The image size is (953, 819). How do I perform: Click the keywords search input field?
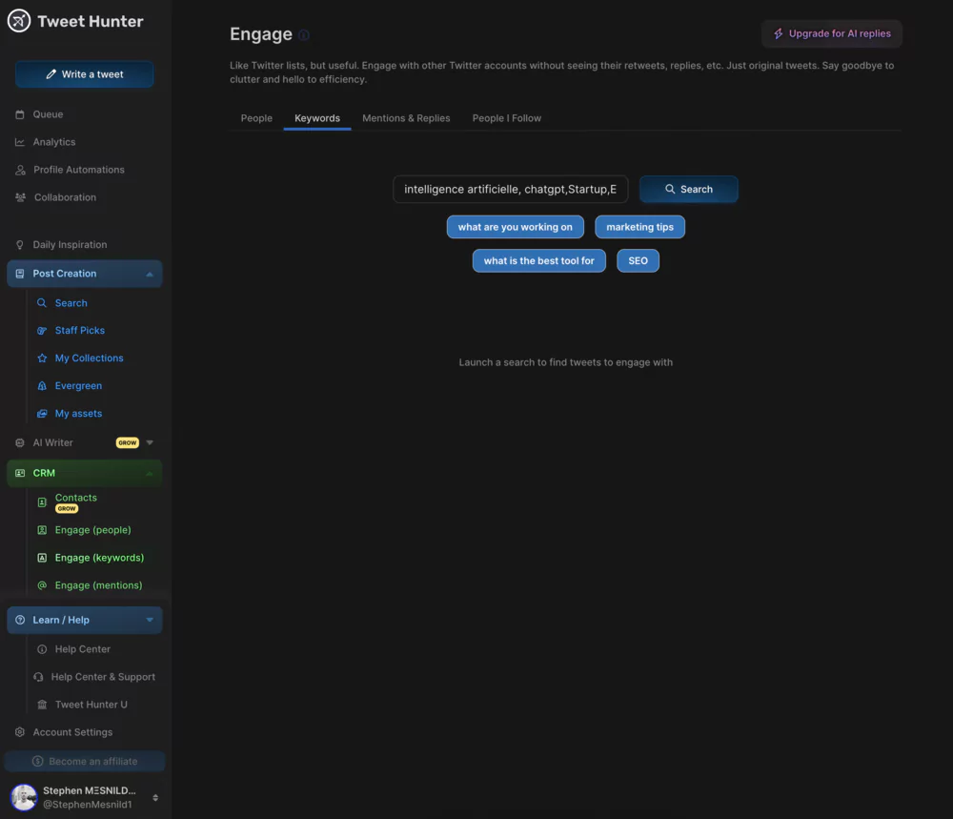click(511, 189)
